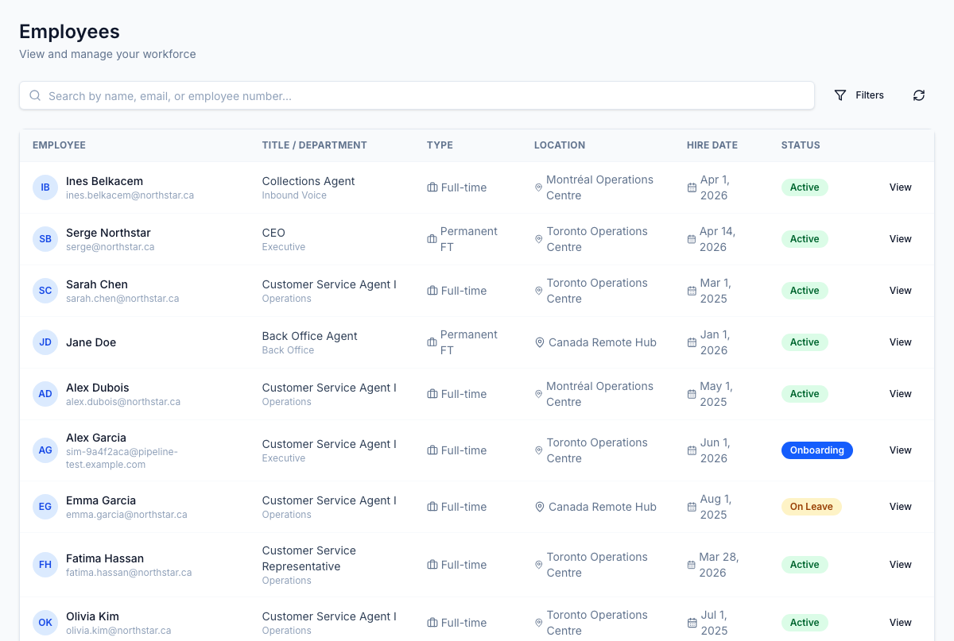Image resolution: width=954 pixels, height=641 pixels.
Task: Click the funnel icon in Filters button
Action: tap(840, 95)
